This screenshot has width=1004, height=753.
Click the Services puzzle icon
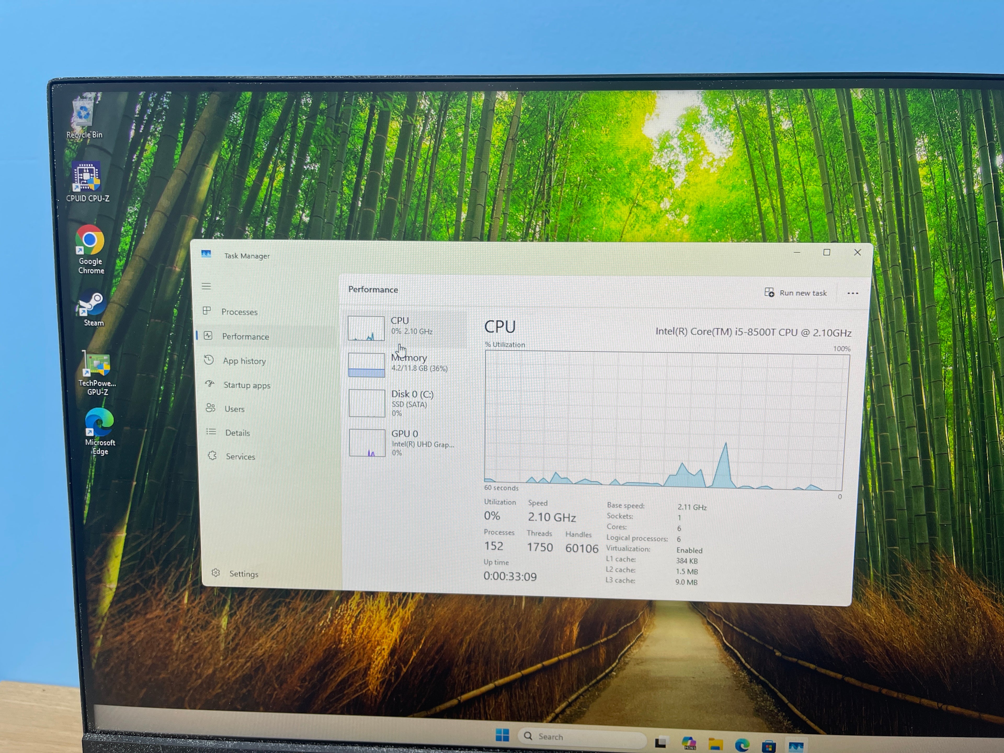point(212,456)
